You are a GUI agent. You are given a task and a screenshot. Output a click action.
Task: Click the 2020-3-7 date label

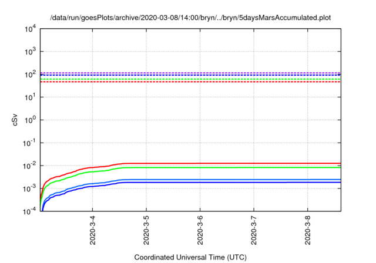pyautogui.click(x=254, y=230)
